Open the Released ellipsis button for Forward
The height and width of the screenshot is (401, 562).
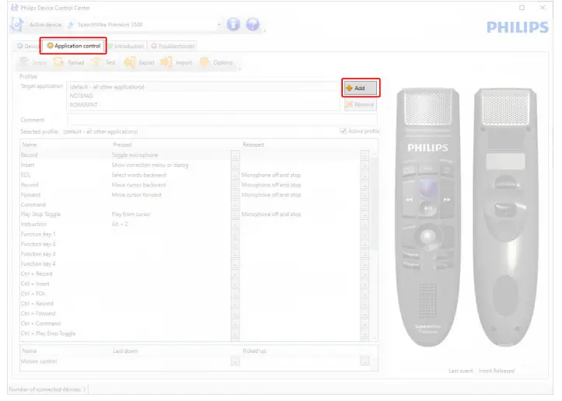coord(365,195)
